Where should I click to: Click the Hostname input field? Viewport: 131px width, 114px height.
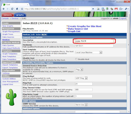tap(94, 46)
